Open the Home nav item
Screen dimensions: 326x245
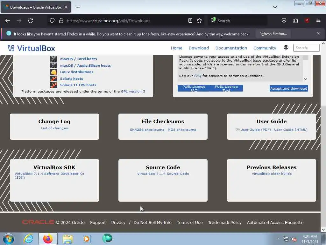coord(176,48)
